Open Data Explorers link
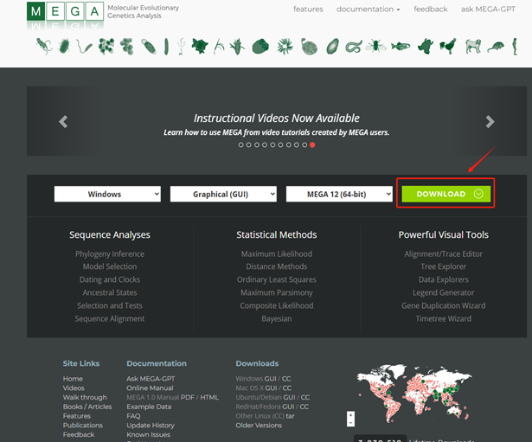The image size is (532, 442). (x=443, y=279)
